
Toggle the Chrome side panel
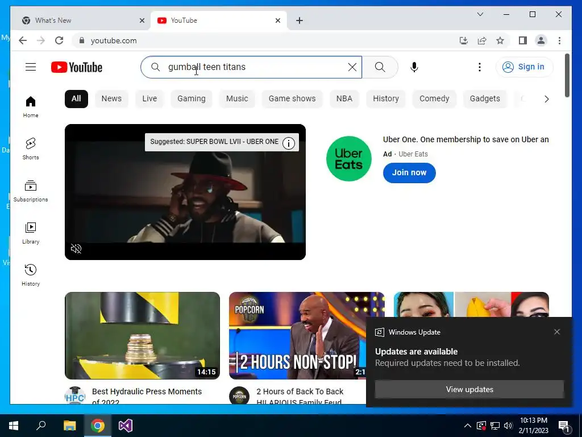[x=523, y=40]
